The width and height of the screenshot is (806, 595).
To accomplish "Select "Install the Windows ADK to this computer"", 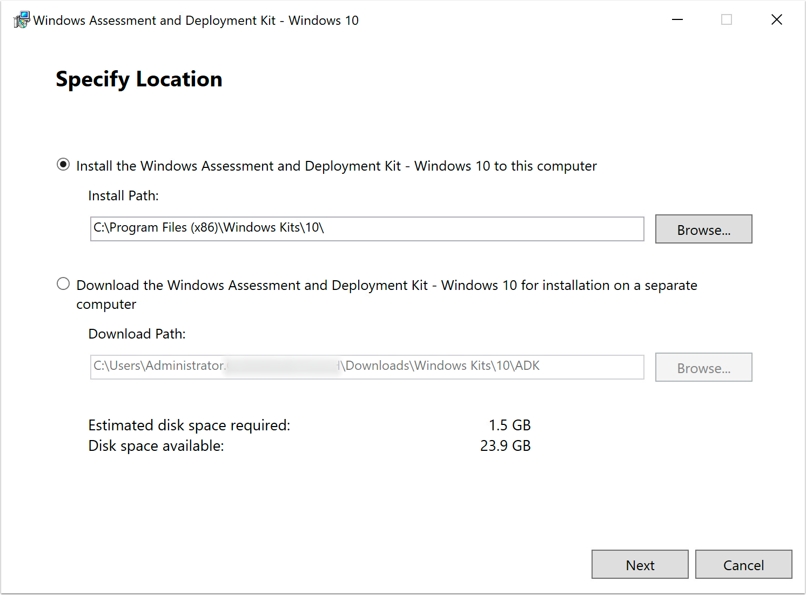I will (x=63, y=165).
